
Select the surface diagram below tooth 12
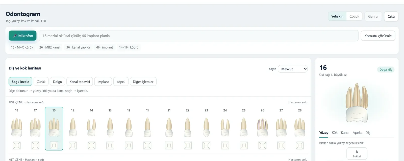[x=129, y=145]
